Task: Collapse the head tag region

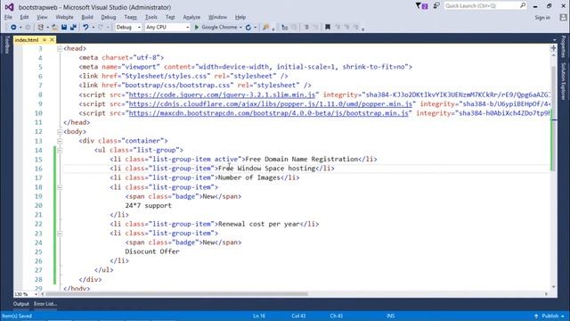Action: (60, 48)
